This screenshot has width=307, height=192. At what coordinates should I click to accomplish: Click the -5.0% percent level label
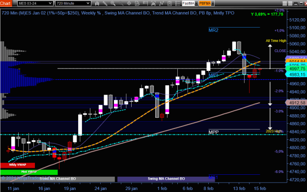pos(279,152)
